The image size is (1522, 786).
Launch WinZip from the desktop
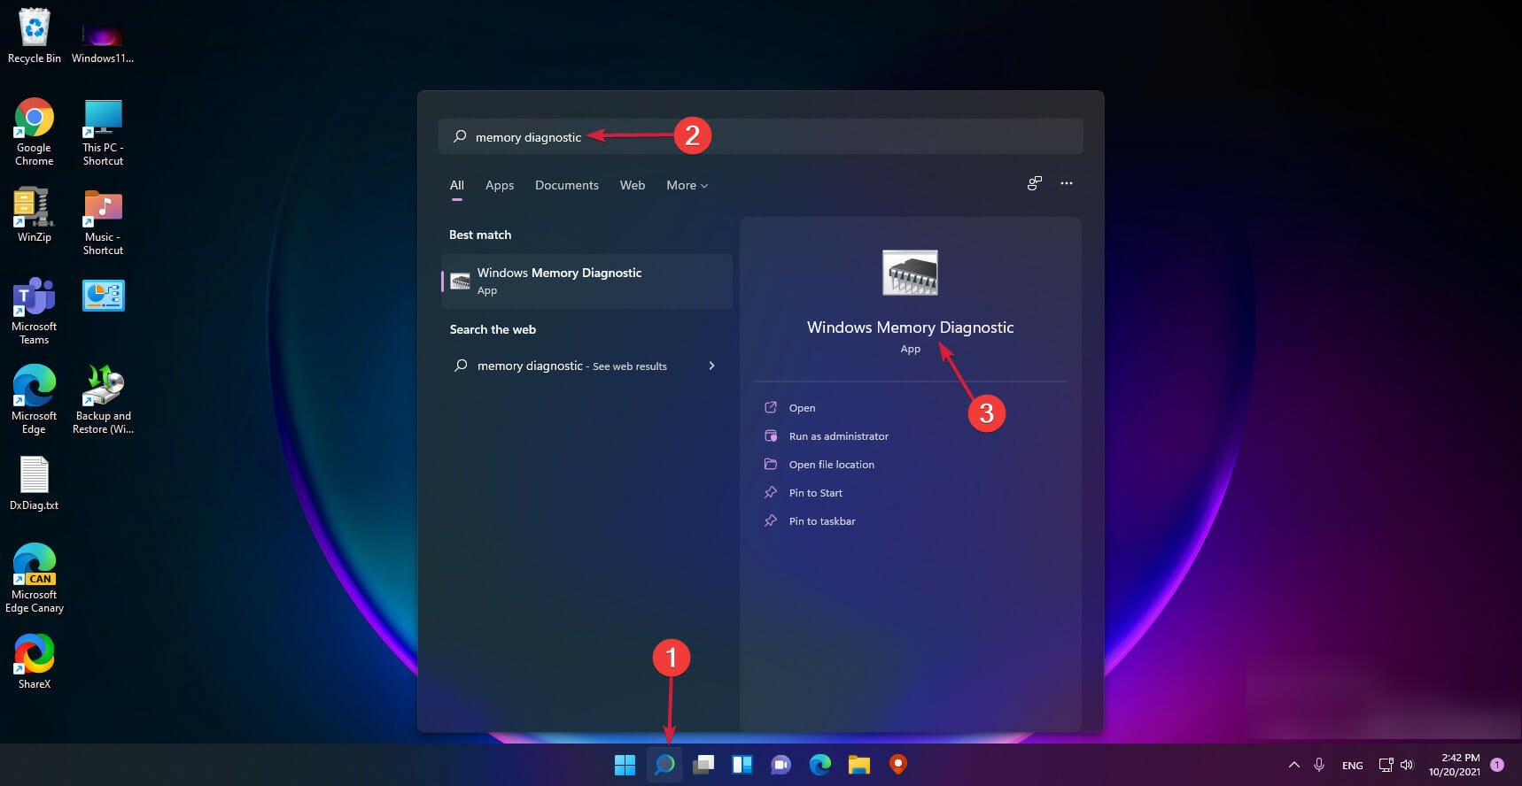pyautogui.click(x=35, y=215)
